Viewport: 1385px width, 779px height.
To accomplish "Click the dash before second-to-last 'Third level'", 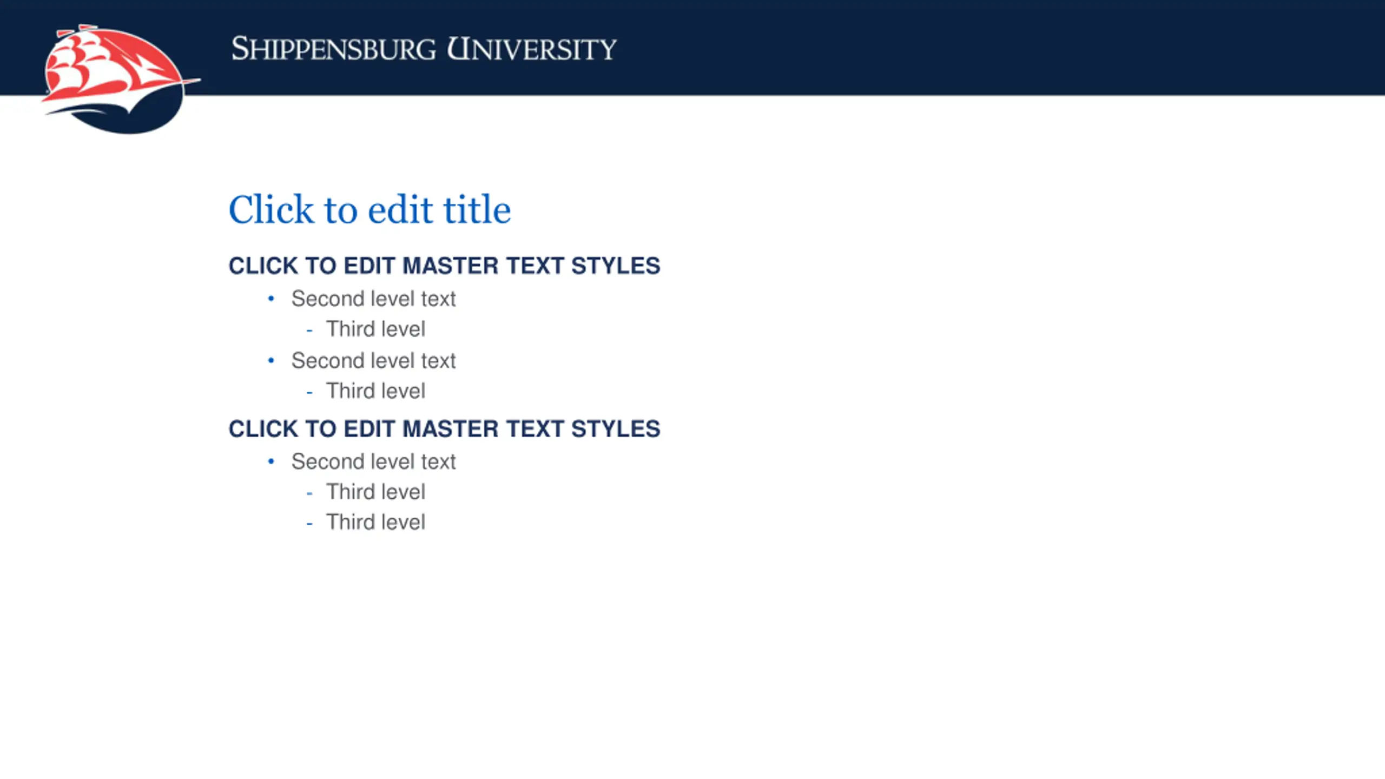I will click(309, 493).
